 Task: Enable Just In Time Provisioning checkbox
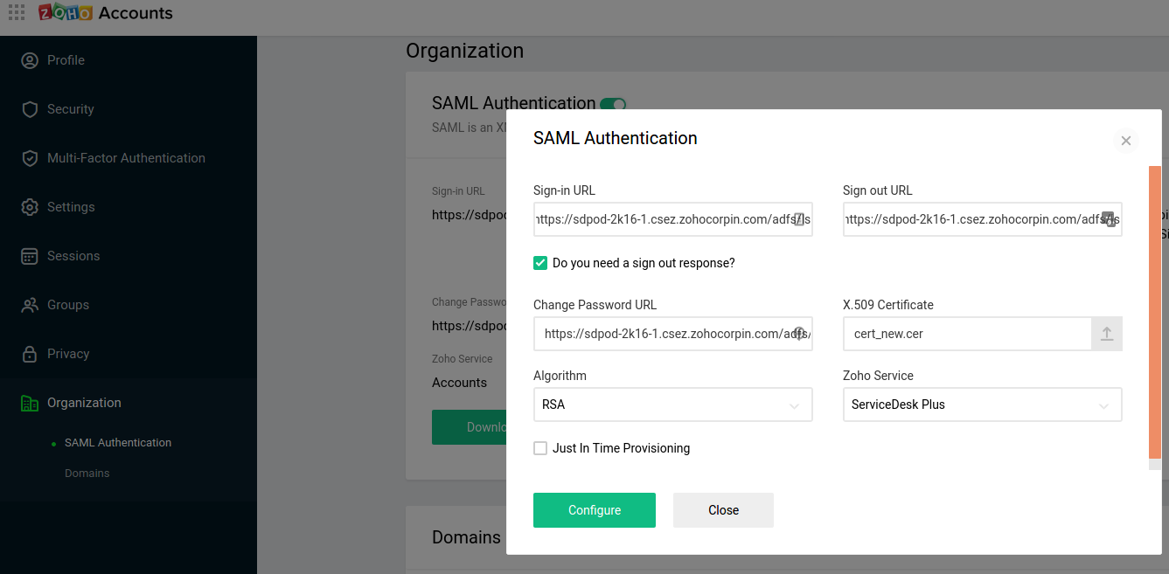(540, 448)
